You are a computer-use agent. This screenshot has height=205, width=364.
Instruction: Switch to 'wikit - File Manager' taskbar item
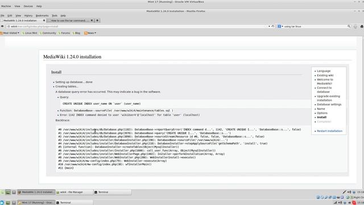[x=74, y=192]
